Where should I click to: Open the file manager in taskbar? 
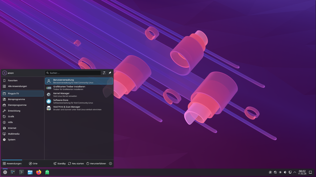tap(30, 172)
